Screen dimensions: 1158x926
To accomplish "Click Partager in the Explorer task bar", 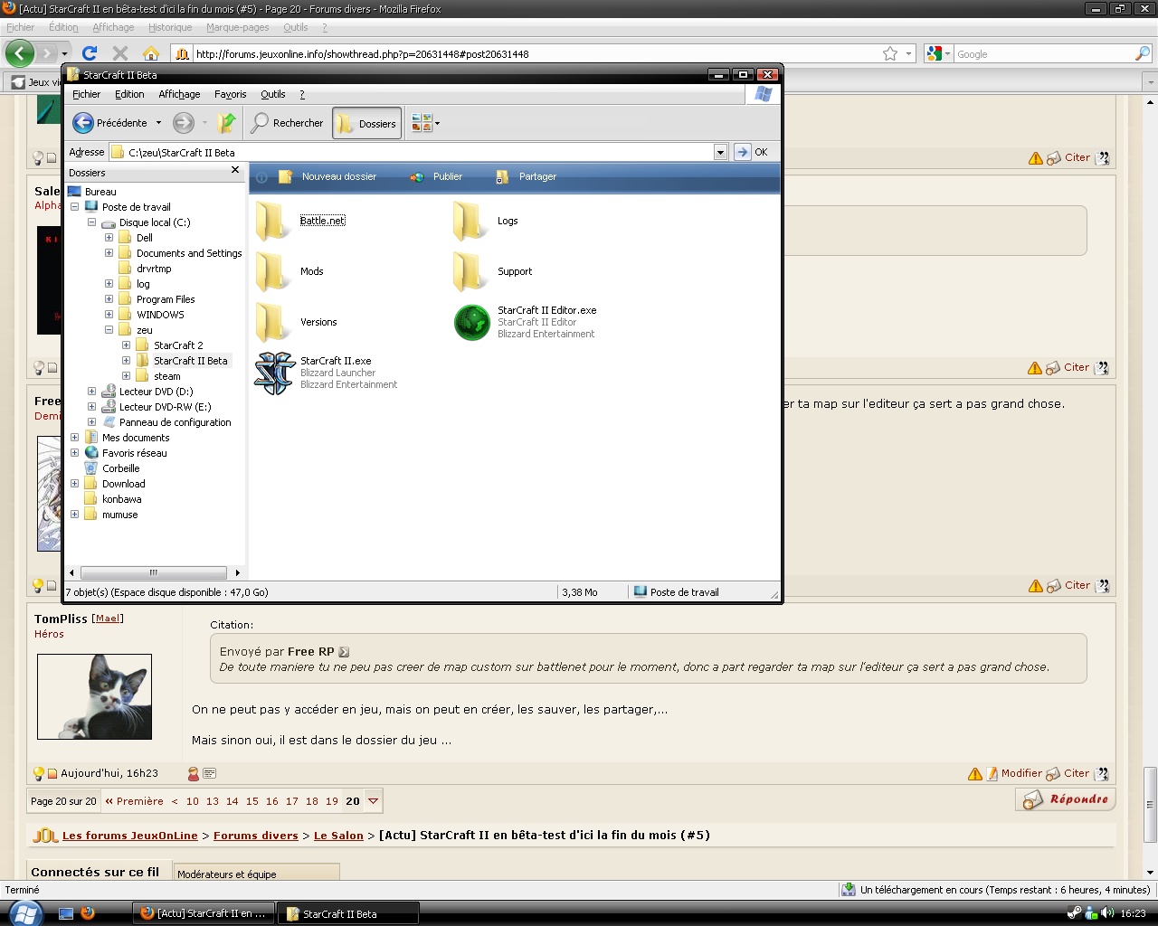I will [526, 177].
